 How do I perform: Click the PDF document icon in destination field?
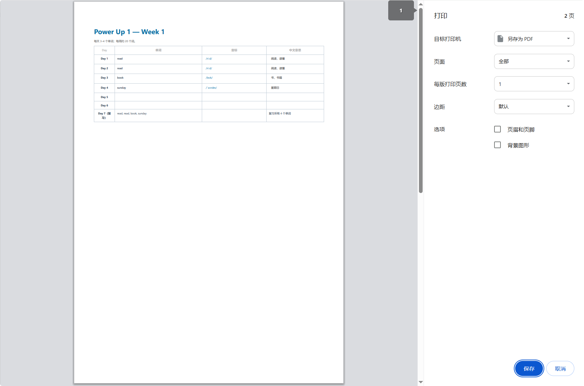coord(500,39)
